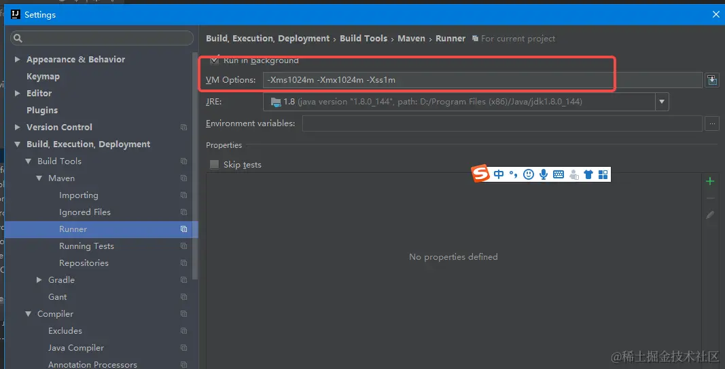The width and height of the screenshot is (725, 369).
Task: Click the project icon on the Gradle row
Action: [183, 280]
